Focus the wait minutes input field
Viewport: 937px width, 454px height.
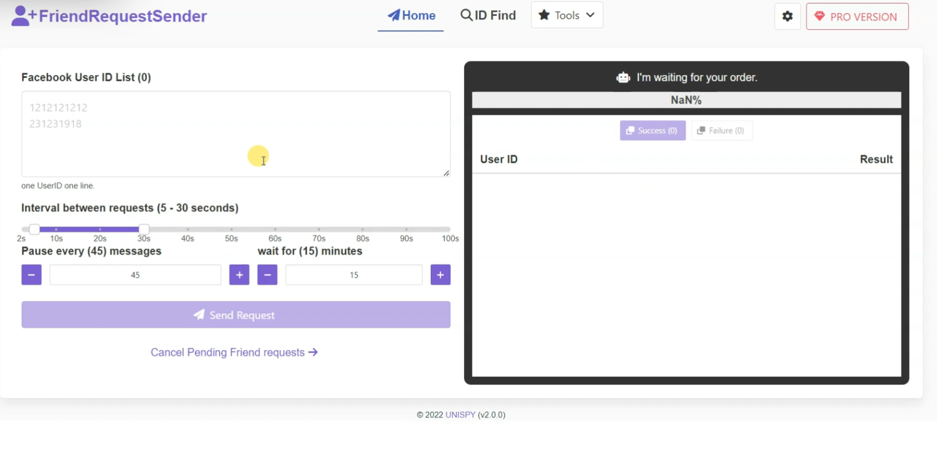tap(353, 275)
